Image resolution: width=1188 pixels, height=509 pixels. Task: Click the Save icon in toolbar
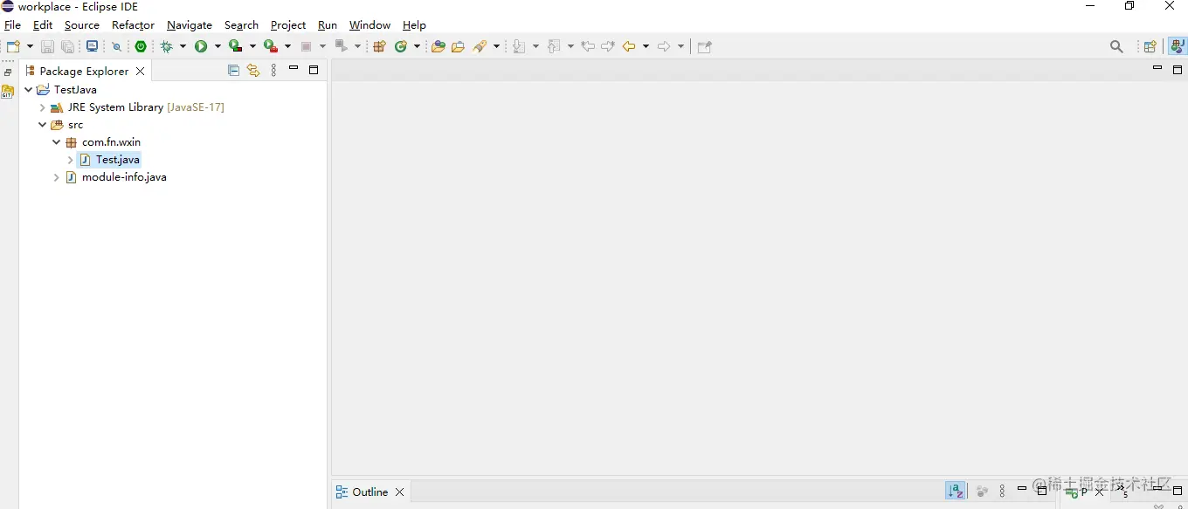[x=47, y=46]
